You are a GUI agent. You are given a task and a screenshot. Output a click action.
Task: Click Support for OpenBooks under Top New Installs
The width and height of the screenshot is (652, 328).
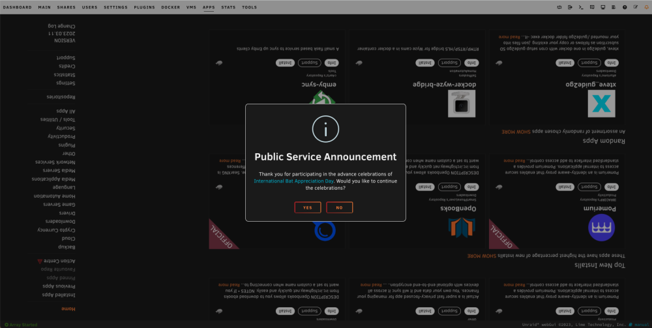449,187
